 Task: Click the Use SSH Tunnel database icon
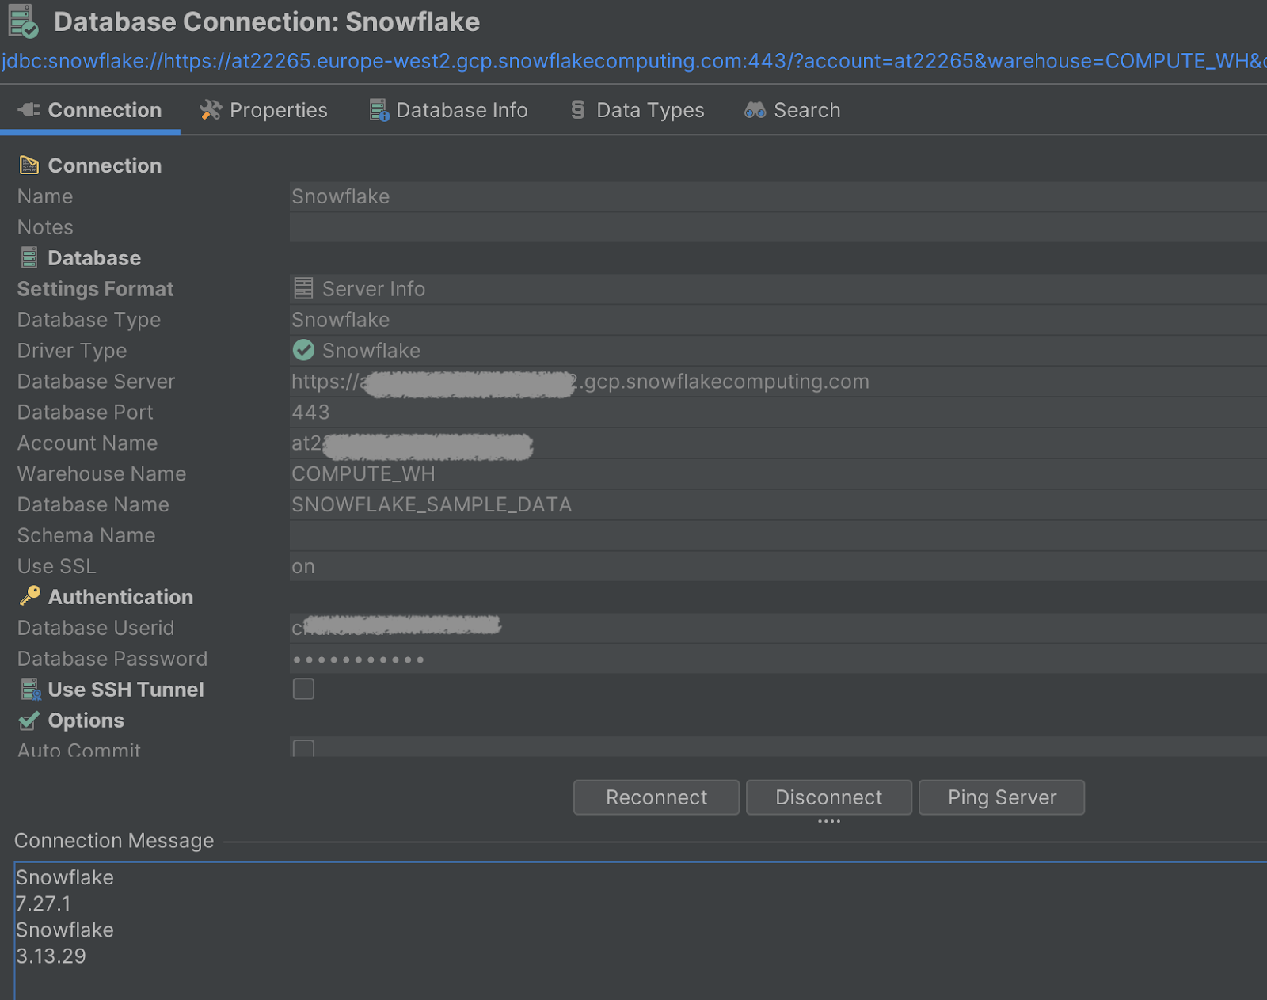30,688
